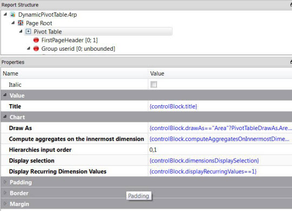Toggle the Italic checkbox

[154, 84]
